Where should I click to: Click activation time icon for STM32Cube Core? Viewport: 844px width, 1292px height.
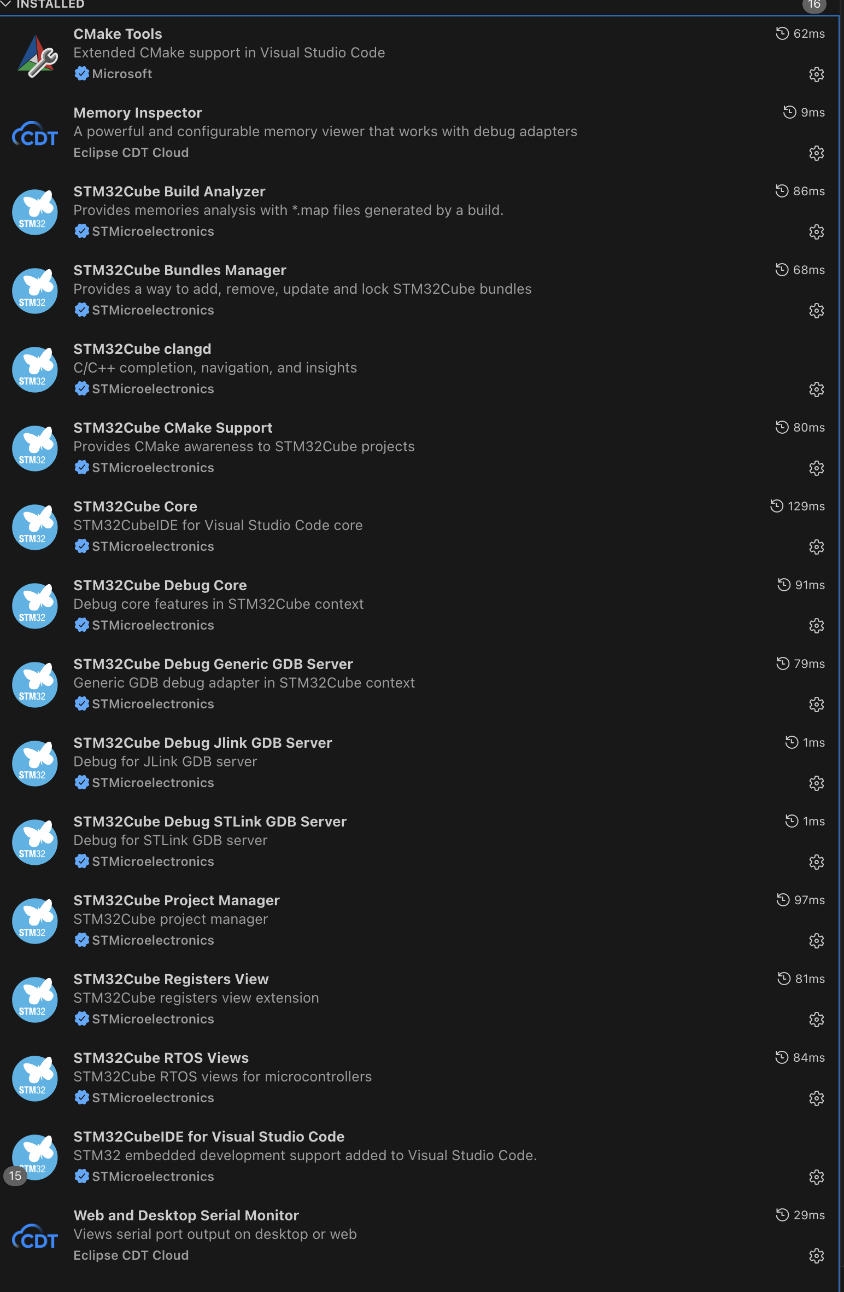point(777,506)
